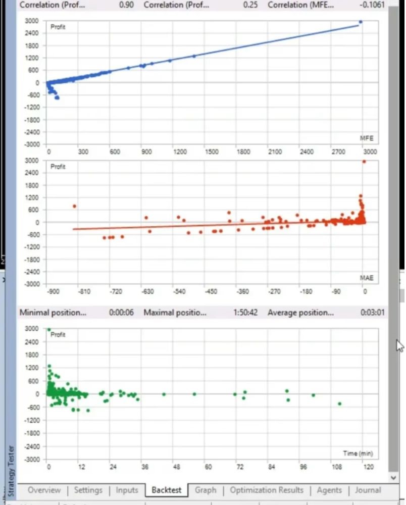Click the Maximal position time 1:50:42
Image resolution: width=406 pixels, height=505 pixels.
point(245,313)
